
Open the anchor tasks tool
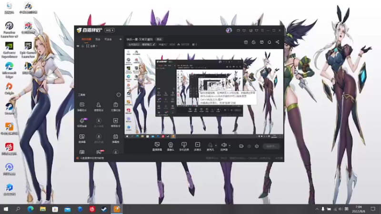(x=115, y=107)
